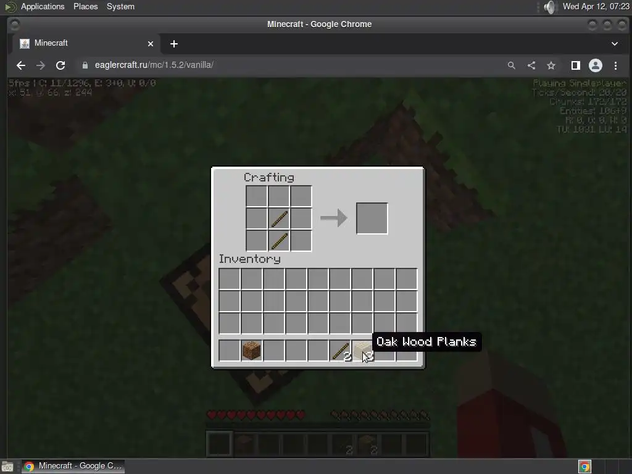
Task: Click the volume speaker icon in top panel
Action: [x=549, y=7]
